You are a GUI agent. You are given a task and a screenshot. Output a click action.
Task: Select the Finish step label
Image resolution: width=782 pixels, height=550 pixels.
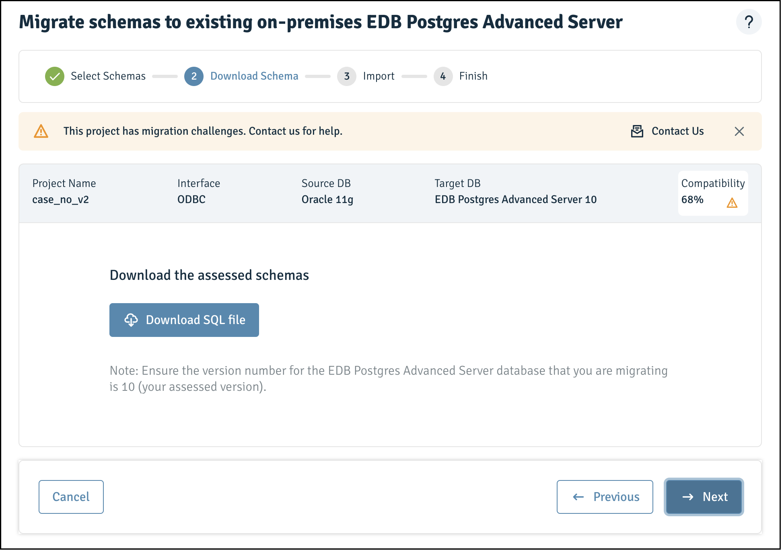coord(473,76)
